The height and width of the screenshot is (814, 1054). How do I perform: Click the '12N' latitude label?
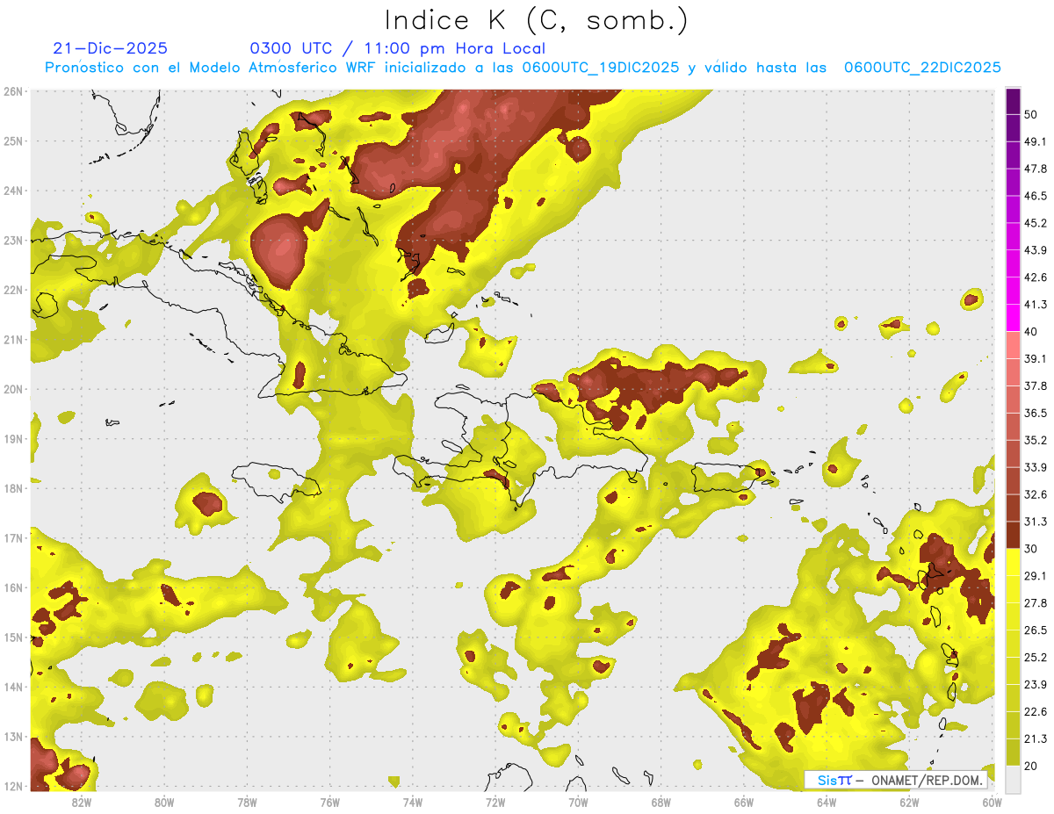click(13, 786)
